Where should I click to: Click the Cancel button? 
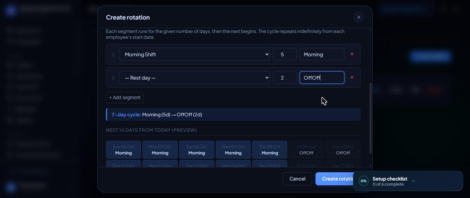pos(297,179)
